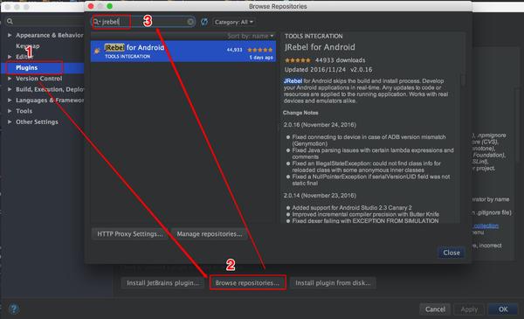The height and width of the screenshot is (319, 524).
Task: Open the Sort by: name dropdown
Action: pos(250,36)
